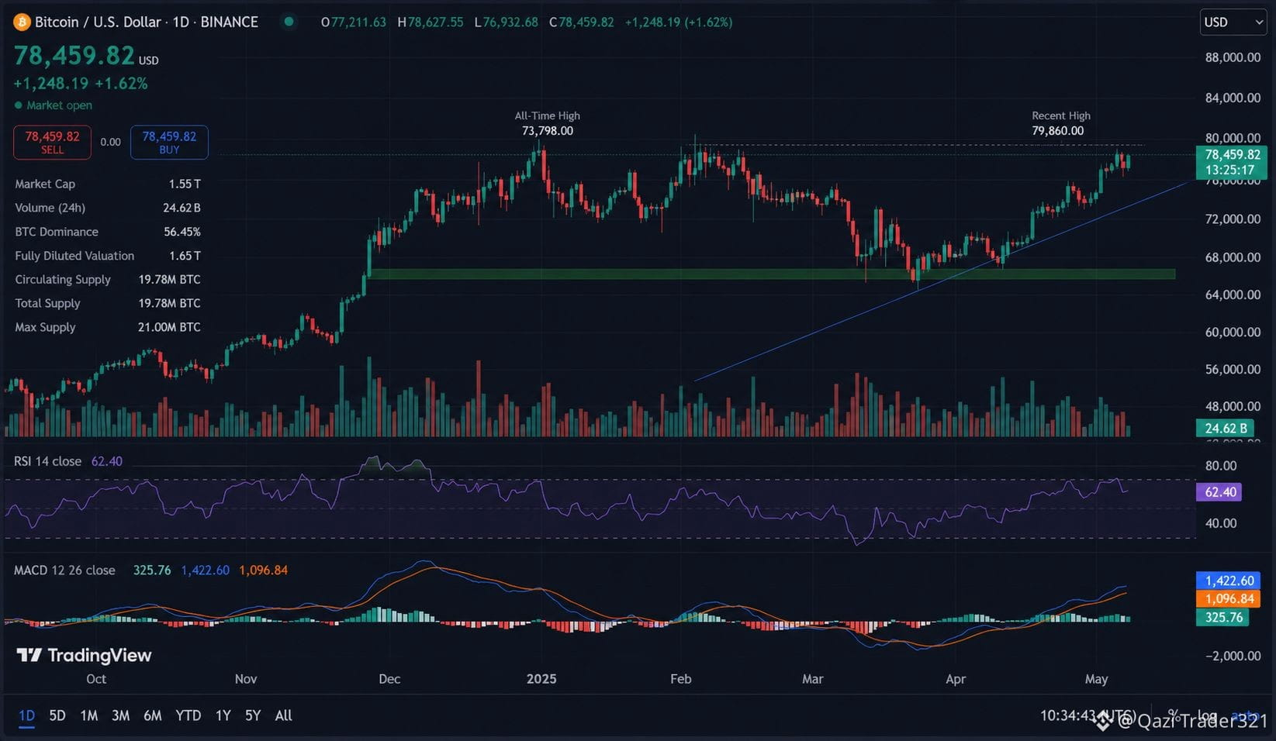Select the YTD time range tab
1276x741 pixels.
188,715
